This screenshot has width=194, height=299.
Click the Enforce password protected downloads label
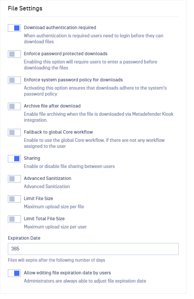pos(66,54)
